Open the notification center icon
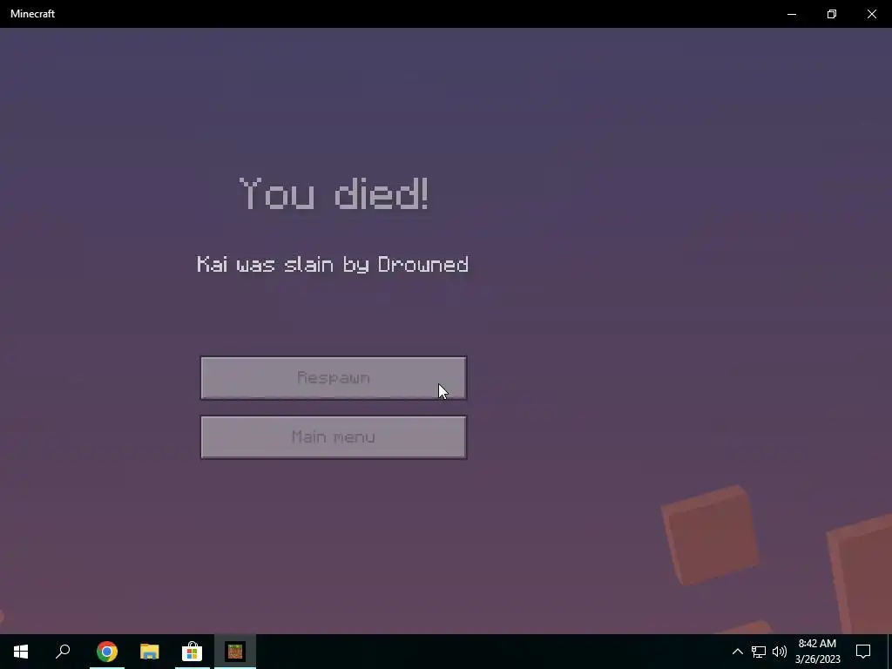This screenshot has width=892, height=669. pyautogui.click(x=863, y=652)
